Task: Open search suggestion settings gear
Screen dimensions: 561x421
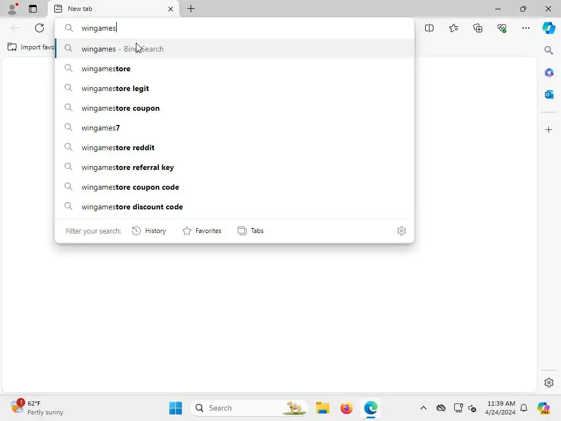Action: pos(402,231)
